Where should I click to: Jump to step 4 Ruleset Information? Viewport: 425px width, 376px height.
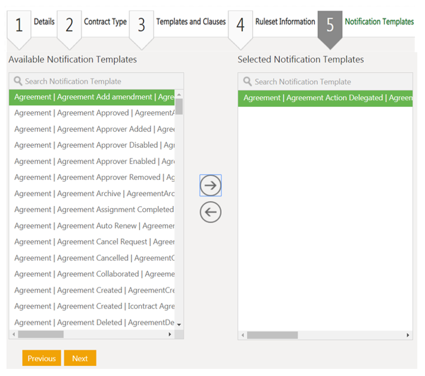(x=240, y=25)
